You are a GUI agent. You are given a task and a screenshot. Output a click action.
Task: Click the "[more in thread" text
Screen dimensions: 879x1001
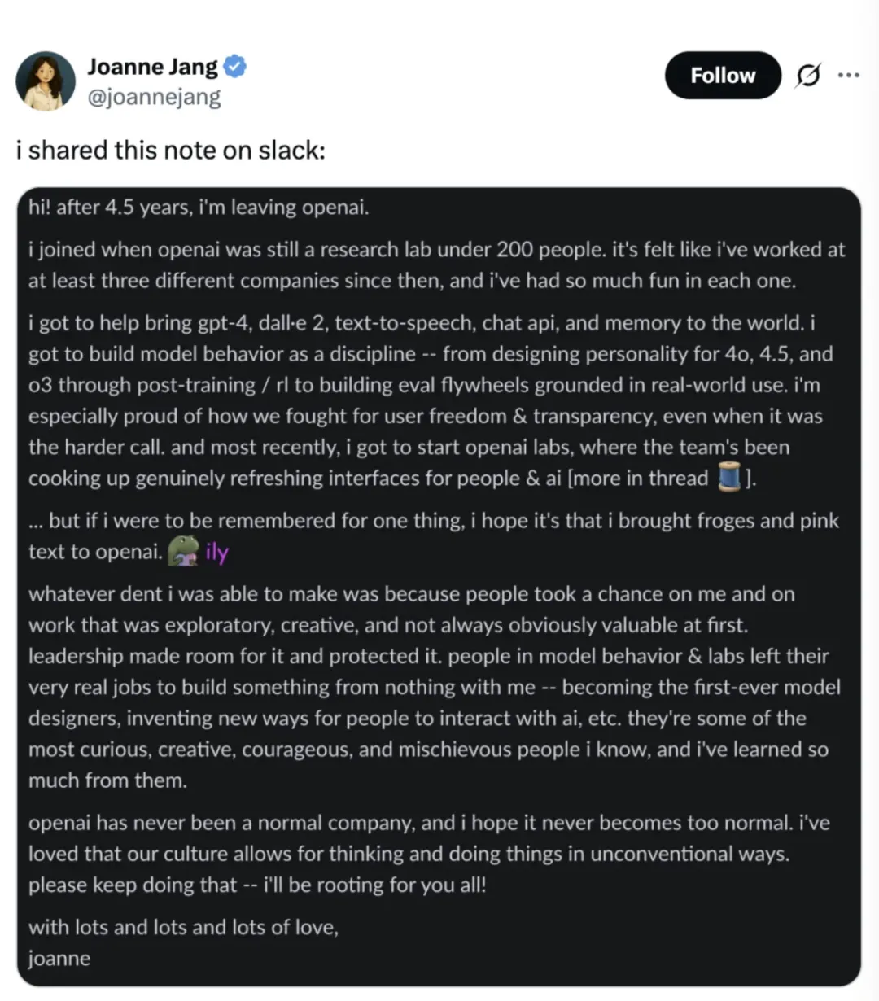(638, 478)
